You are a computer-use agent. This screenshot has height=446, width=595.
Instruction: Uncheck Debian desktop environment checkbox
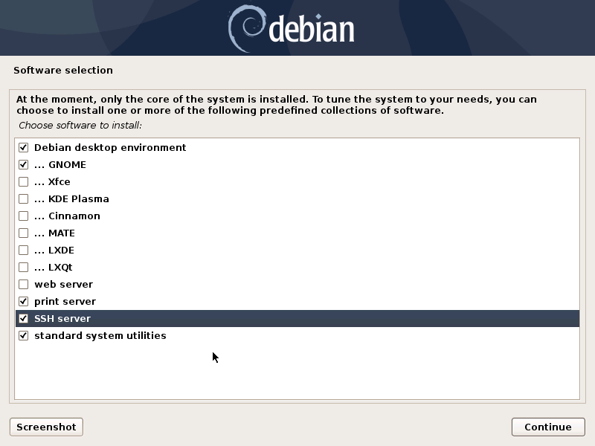coord(24,147)
